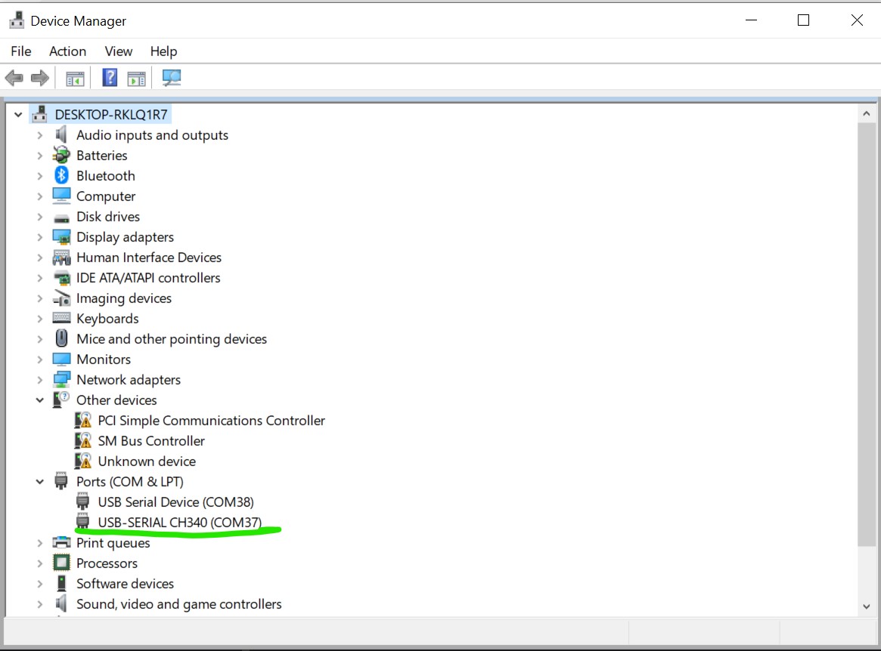
Task: Scan for hardware changes monitor icon
Action: [172, 78]
